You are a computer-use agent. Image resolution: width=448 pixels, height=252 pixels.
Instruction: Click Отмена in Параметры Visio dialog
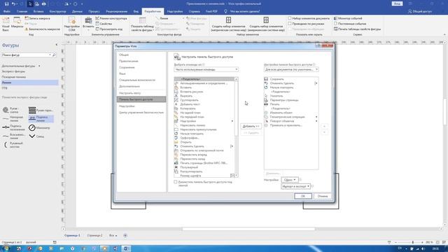[x=322, y=196]
